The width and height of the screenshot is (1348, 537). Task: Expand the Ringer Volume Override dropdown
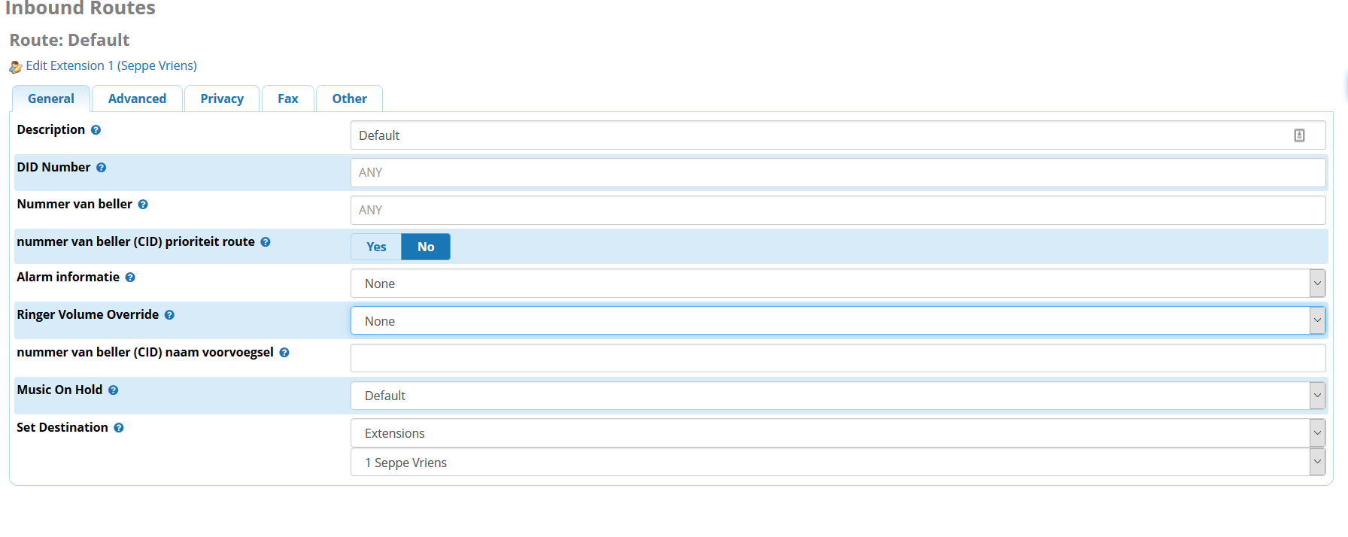[x=837, y=321]
